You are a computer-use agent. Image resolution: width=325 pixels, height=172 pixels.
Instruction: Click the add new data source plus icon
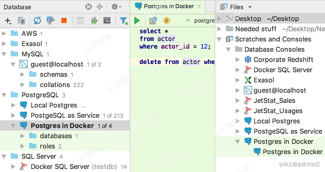coord(8,21)
